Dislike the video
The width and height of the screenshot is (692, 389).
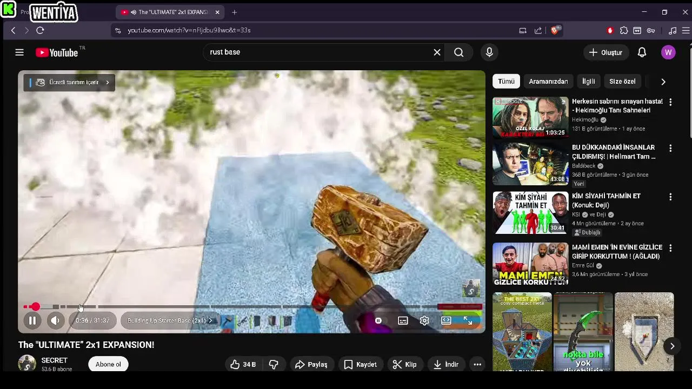pos(274,365)
